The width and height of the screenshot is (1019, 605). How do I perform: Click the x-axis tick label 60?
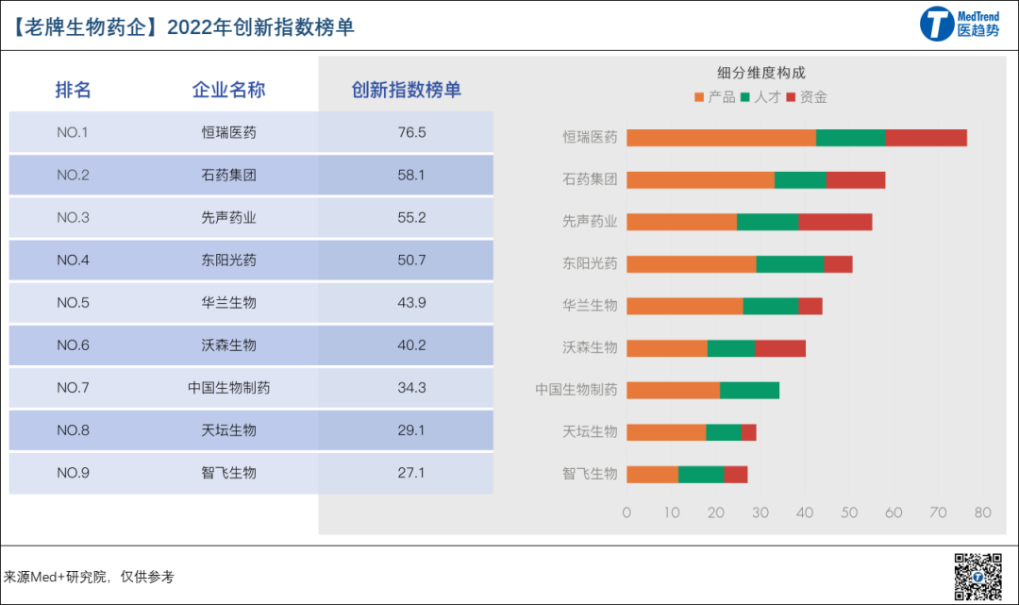click(x=894, y=513)
